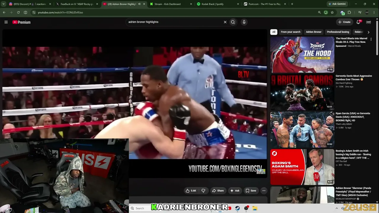Bookmark this page with the star
The width and height of the screenshot is (379, 213).
coord(332,12)
